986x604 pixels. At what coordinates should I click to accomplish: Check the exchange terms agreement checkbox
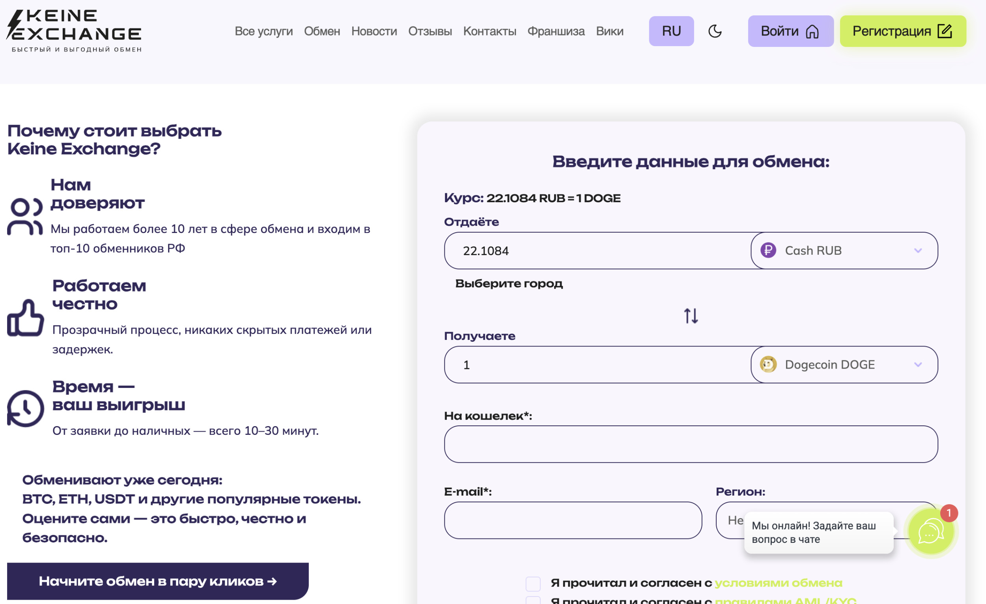pos(533,583)
